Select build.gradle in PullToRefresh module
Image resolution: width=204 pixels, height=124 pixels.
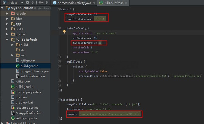point(29,66)
